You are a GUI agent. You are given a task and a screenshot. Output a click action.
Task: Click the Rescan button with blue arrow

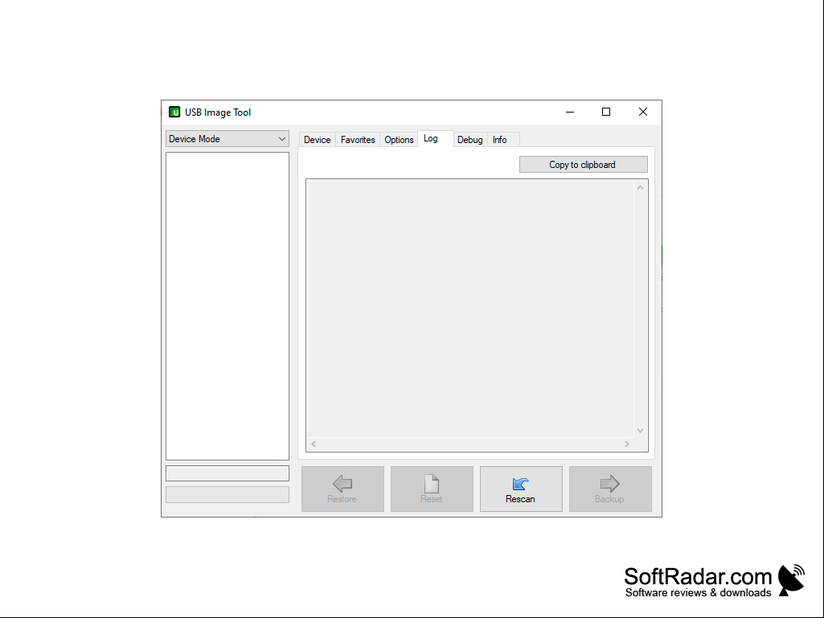(521, 489)
